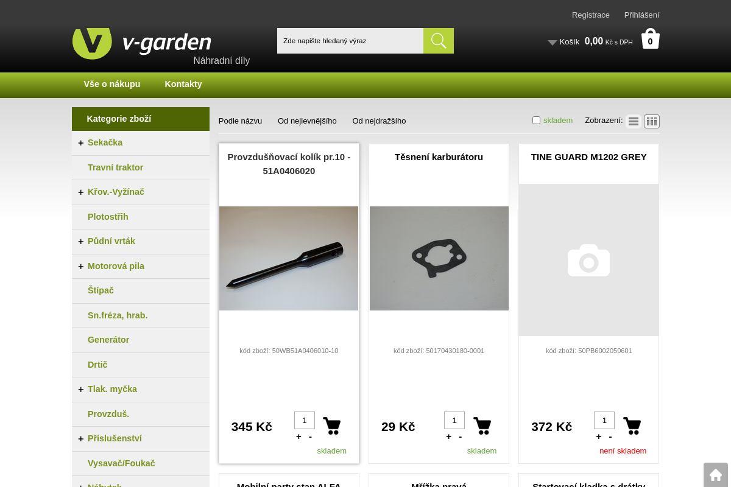This screenshot has height=487, width=731.
Task: Enable the skladem filter checkbox
Action: [x=536, y=120]
